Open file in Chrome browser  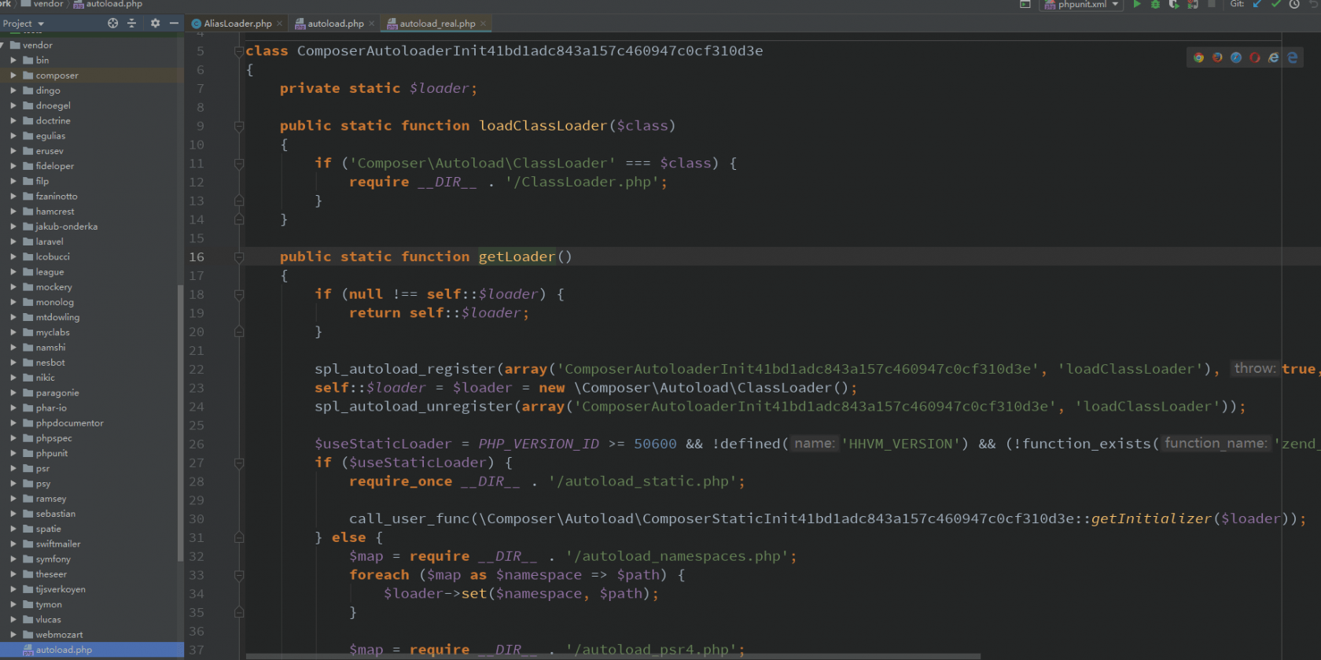pos(1198,57)
